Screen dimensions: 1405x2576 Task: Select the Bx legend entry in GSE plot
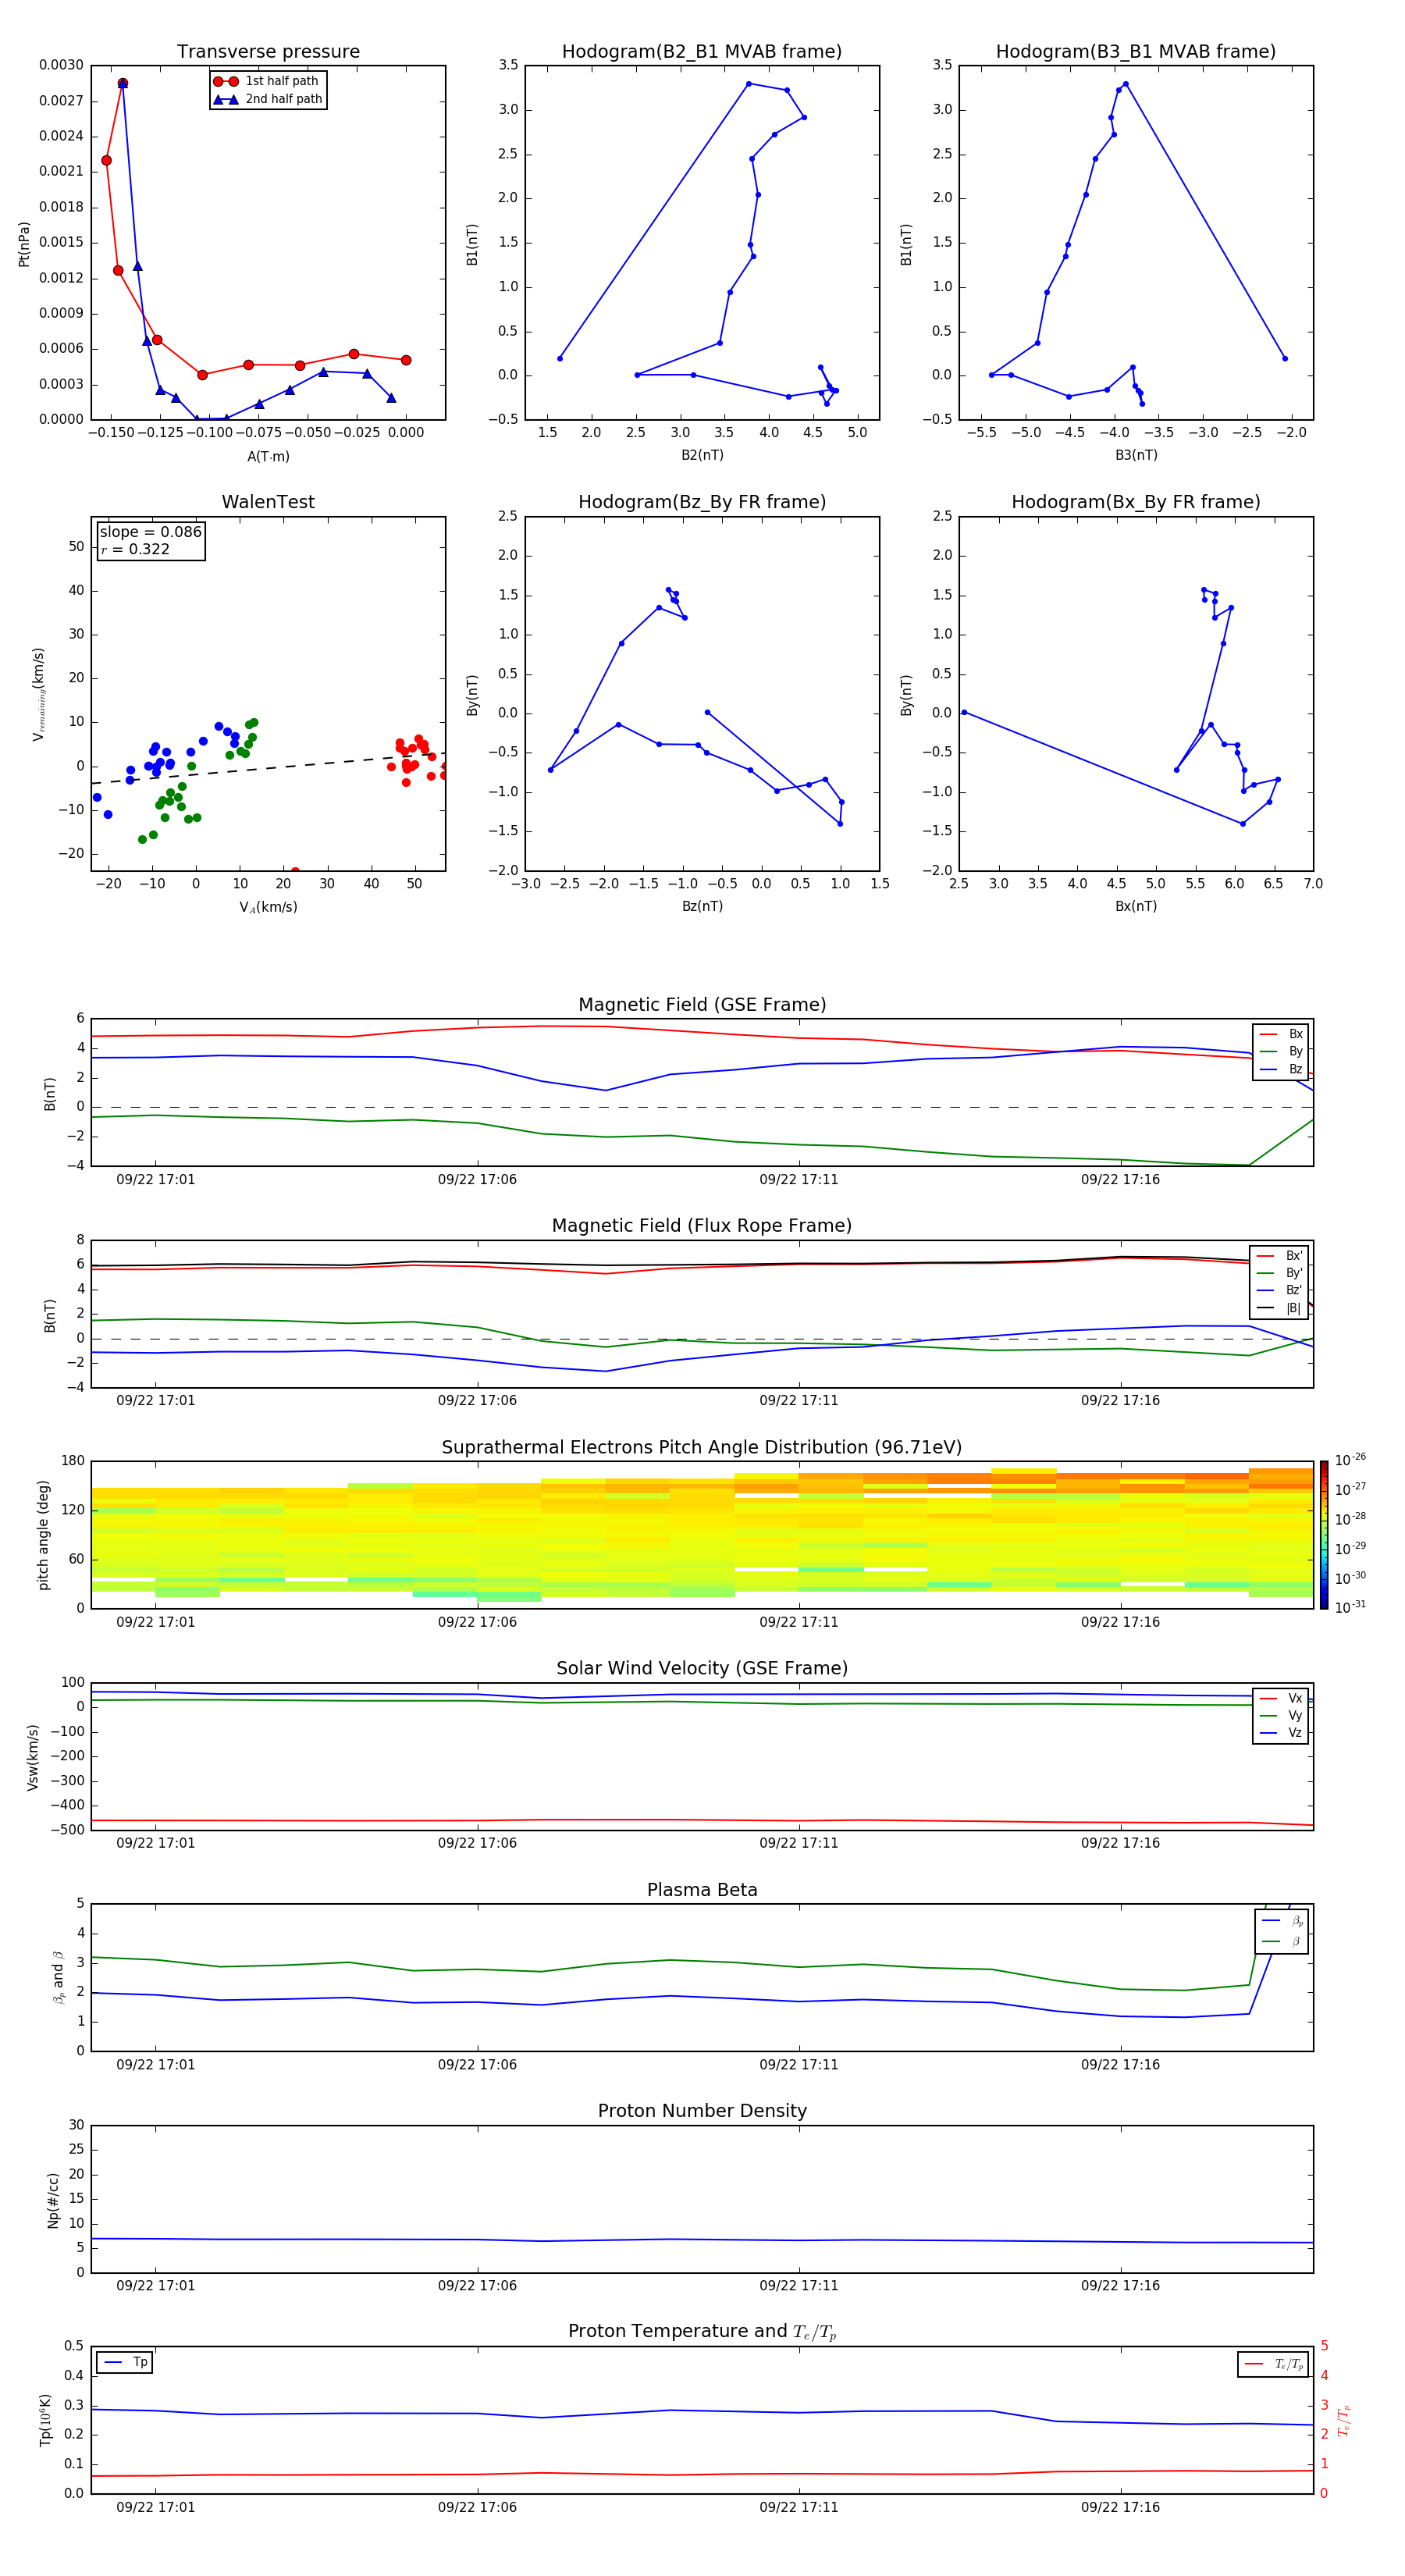tap(1281, 1034)
